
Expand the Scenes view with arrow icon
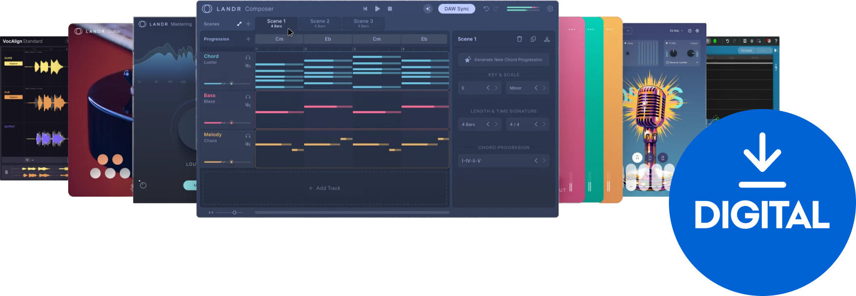[239, 24]
